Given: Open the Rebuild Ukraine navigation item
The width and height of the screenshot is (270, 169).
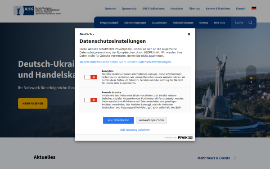Looking at the screenshot, I should [183, 23].
